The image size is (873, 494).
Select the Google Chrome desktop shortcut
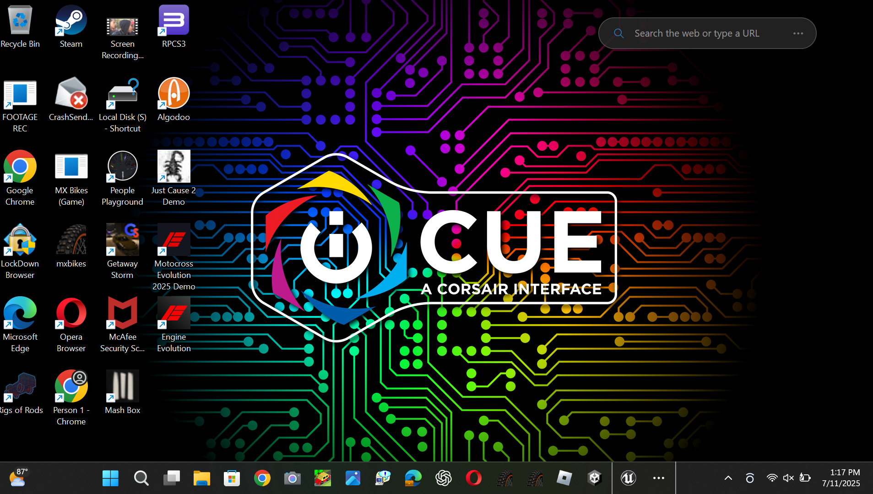(x=20, y=179)
